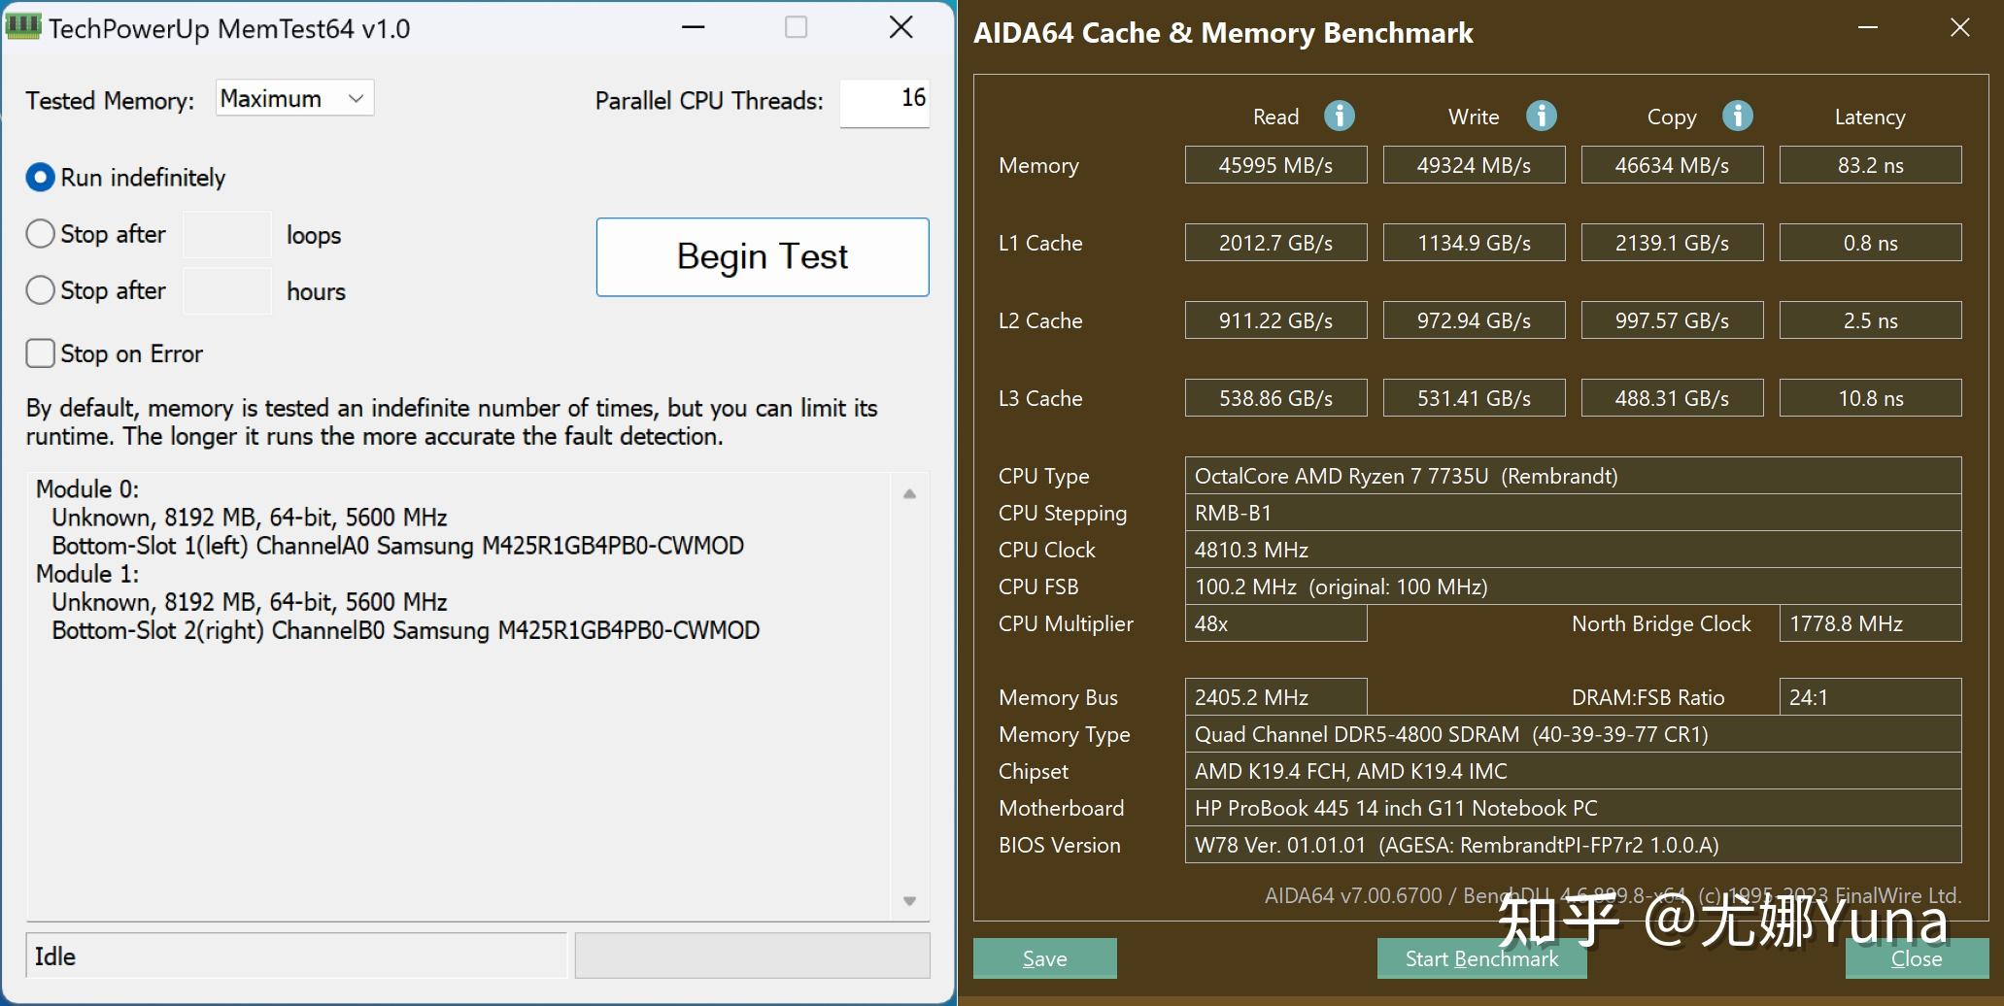Click the hours count input field
This screenshot has width=2004, height=1006.
click(227, 290)
